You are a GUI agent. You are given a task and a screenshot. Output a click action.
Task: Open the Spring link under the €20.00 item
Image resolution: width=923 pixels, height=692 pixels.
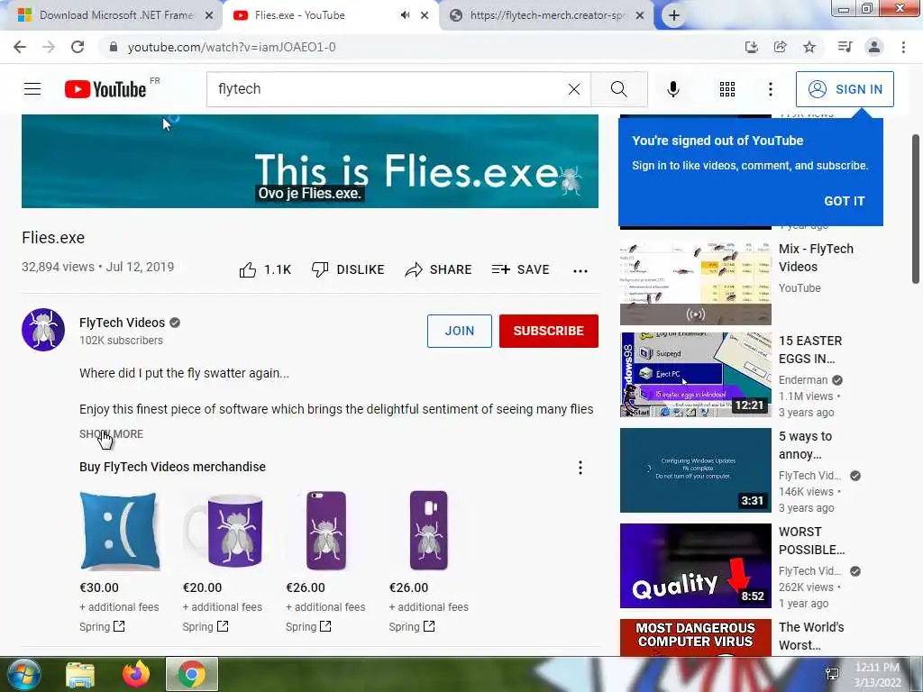click(205, 627)
